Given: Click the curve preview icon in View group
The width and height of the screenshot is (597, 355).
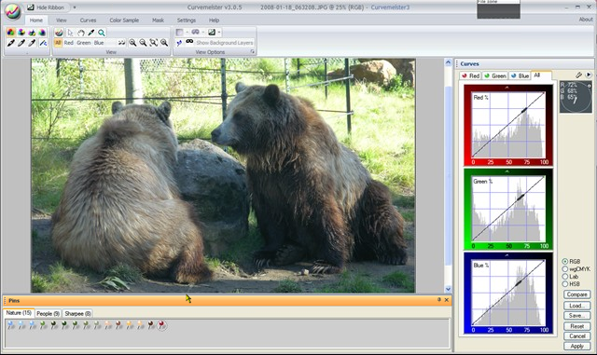Looking at the screenshot, I should (58, 33).
